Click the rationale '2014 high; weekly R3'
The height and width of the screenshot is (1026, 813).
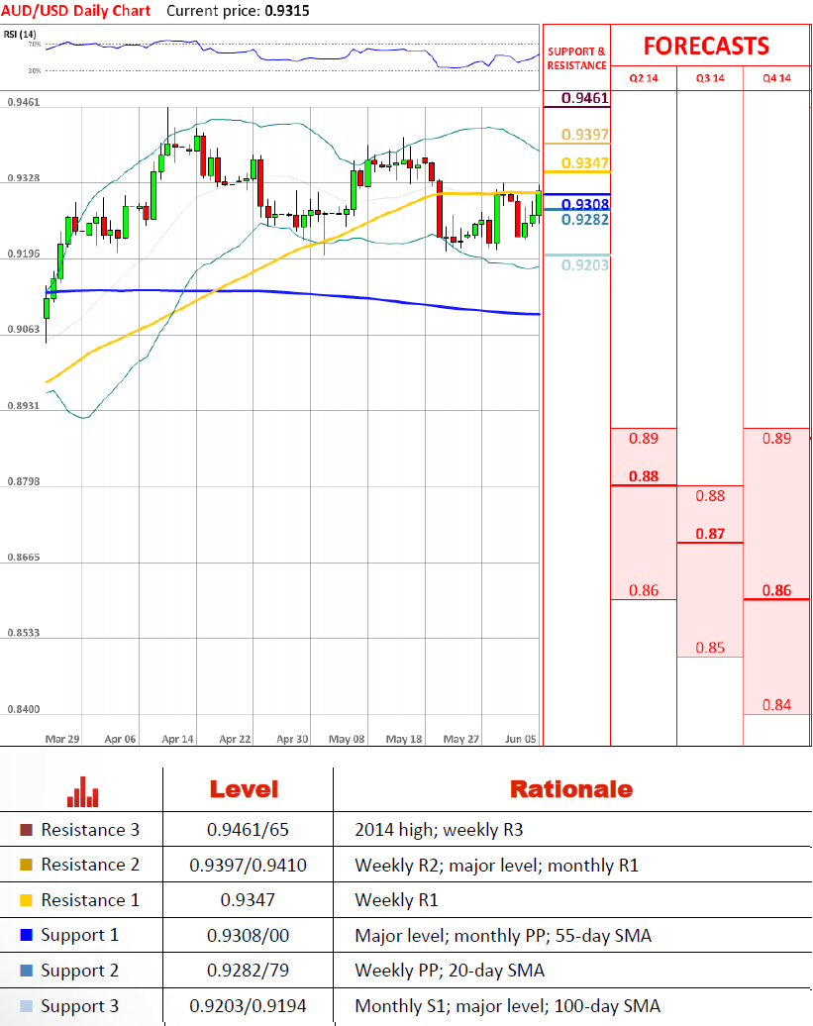439,830
